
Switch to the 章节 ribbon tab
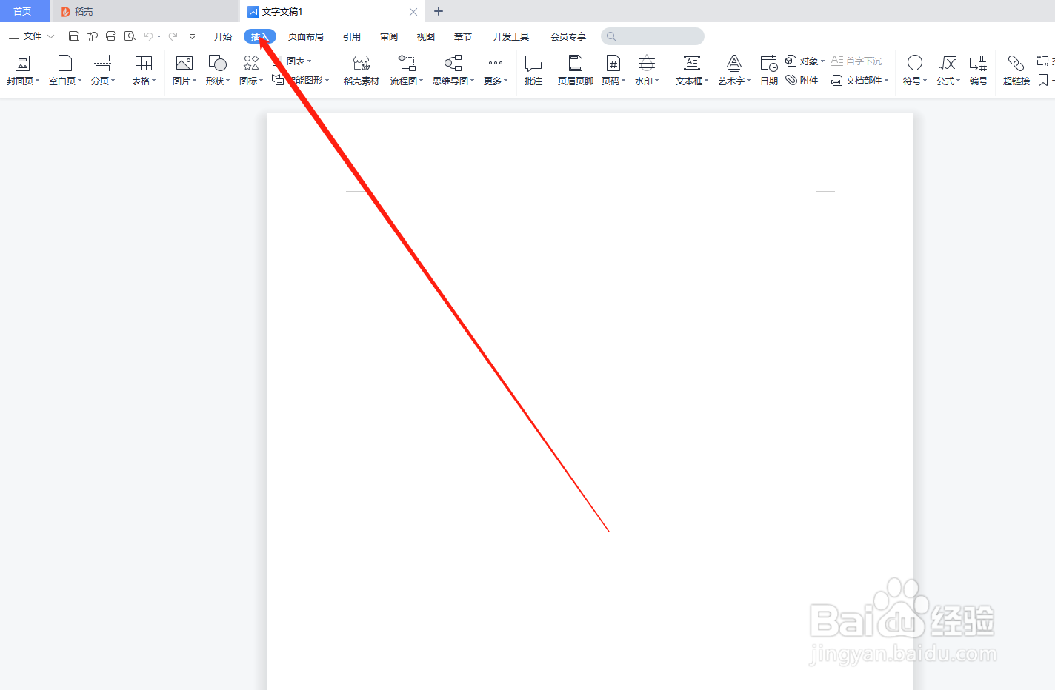[463, 36]
